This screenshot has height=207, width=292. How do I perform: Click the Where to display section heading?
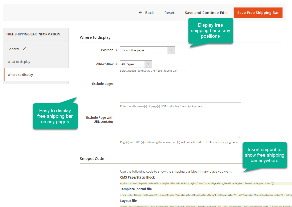(x=95, y=37)
